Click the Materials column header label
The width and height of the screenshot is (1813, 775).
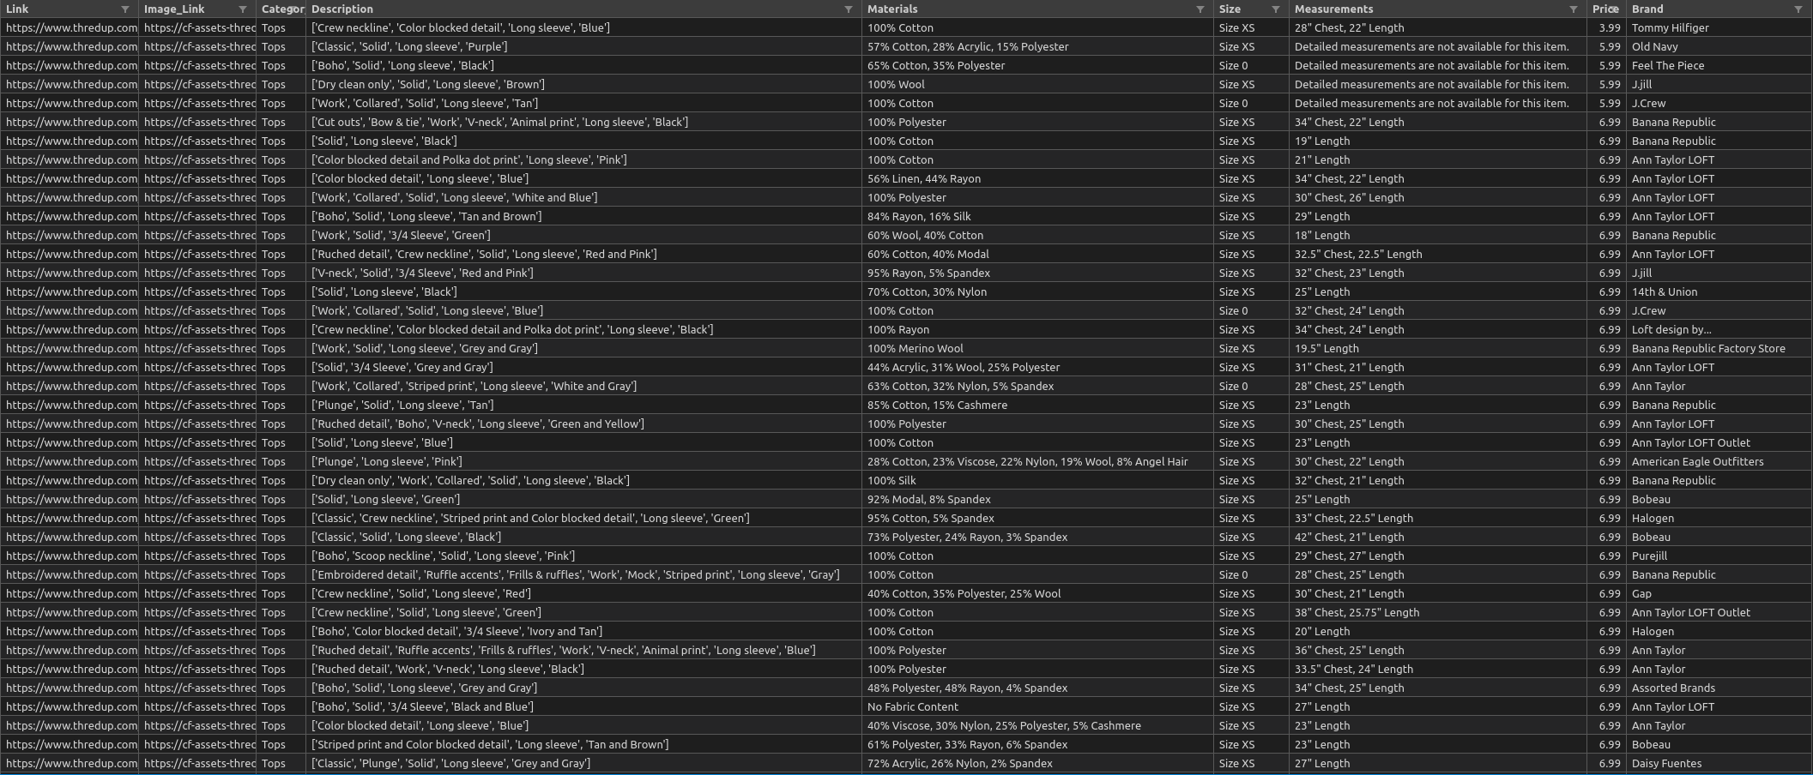pyautogui.click(x=892, y=9)
